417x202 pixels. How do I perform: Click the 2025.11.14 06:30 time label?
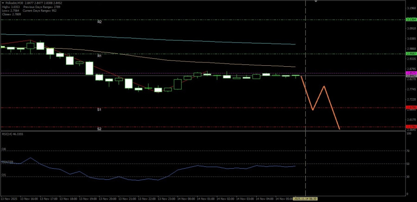click(x=306, y=199)
